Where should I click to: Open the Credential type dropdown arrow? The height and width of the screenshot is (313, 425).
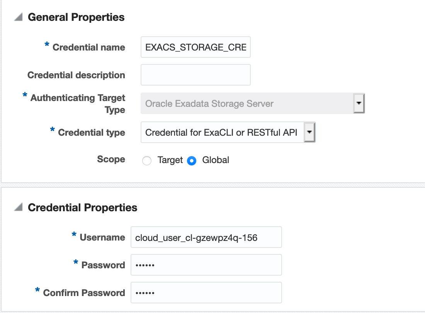310,133
